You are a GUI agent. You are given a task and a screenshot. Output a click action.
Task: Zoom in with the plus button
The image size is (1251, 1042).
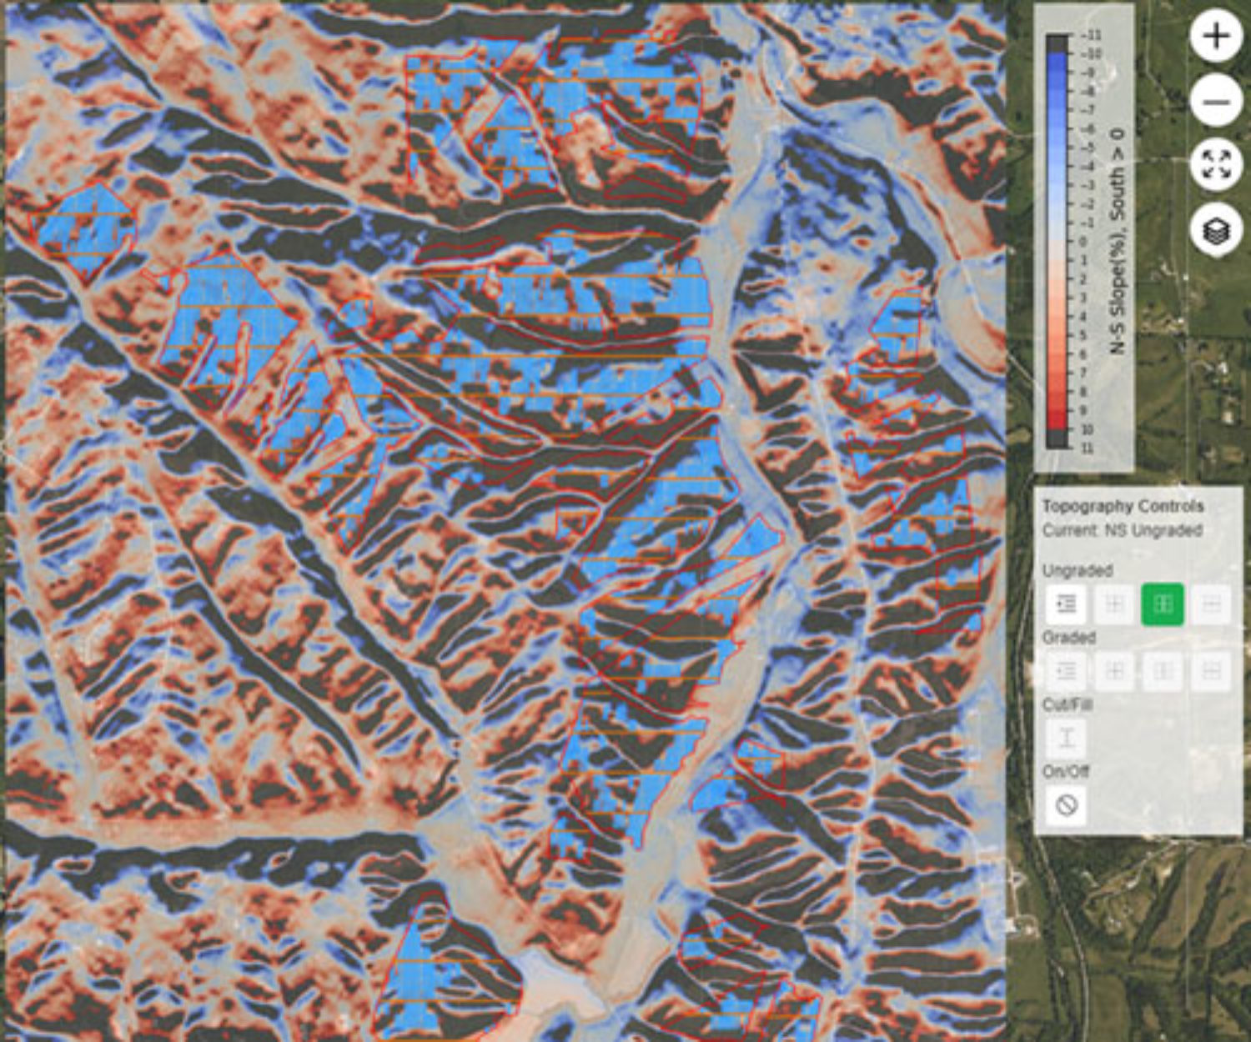[x=1217, y=38]
